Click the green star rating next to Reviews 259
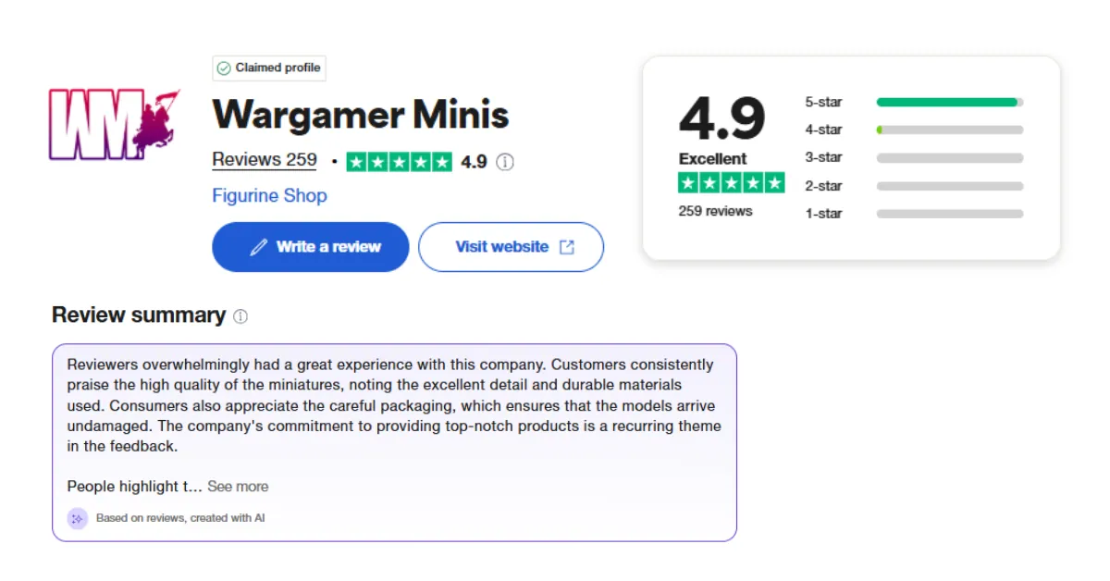The height and width of the screenshot is (581, 1110). coord(400,162)
